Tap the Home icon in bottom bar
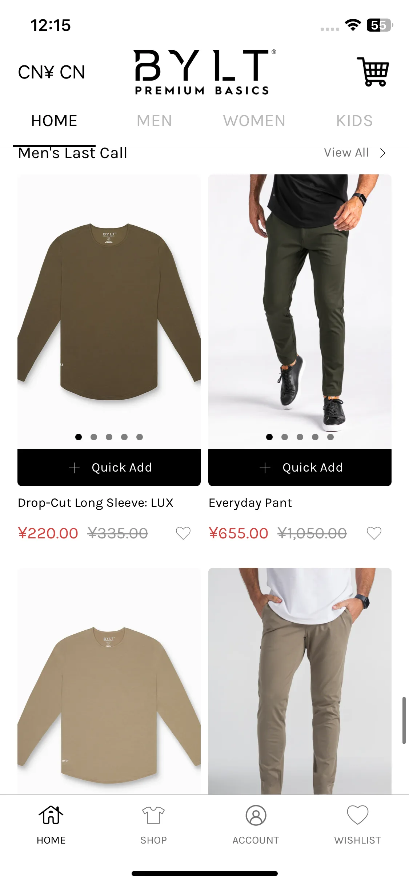409x885 pixels. click(x=51, y=815)
